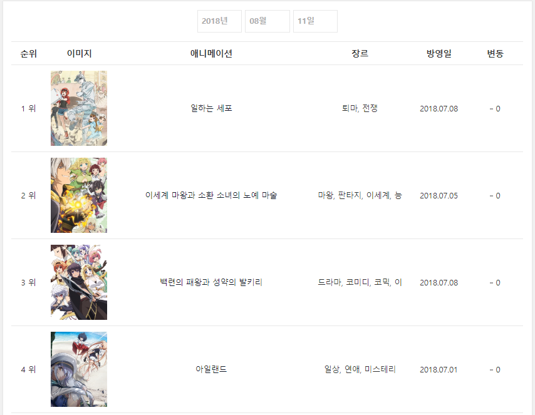Screen dimensions: 535x415
Task: Click the 변동 column header
Action: [x=495, y=54]
